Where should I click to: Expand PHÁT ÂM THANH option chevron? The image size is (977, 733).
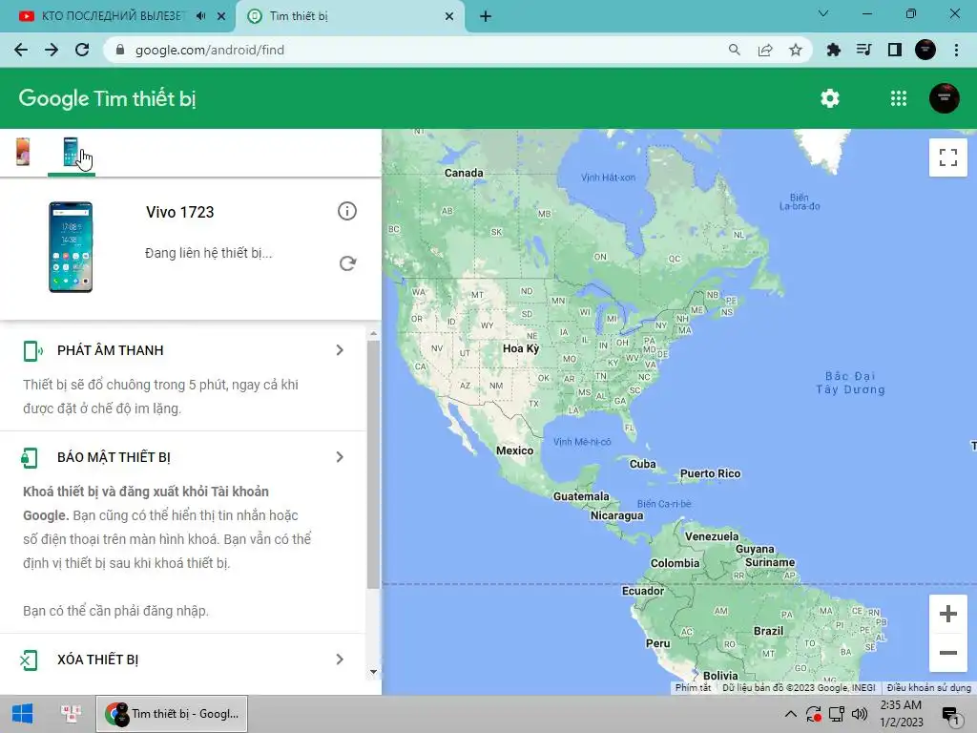(x=340, y=350)
